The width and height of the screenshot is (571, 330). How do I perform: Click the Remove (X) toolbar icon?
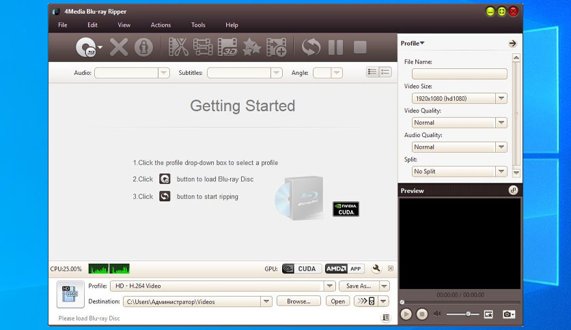[x=119, y=47]
